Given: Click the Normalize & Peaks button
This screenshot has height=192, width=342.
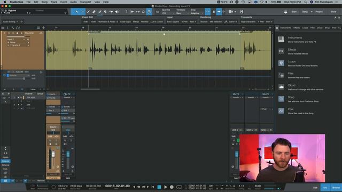Looking at the screenshot, I should [x=108, y=22].
